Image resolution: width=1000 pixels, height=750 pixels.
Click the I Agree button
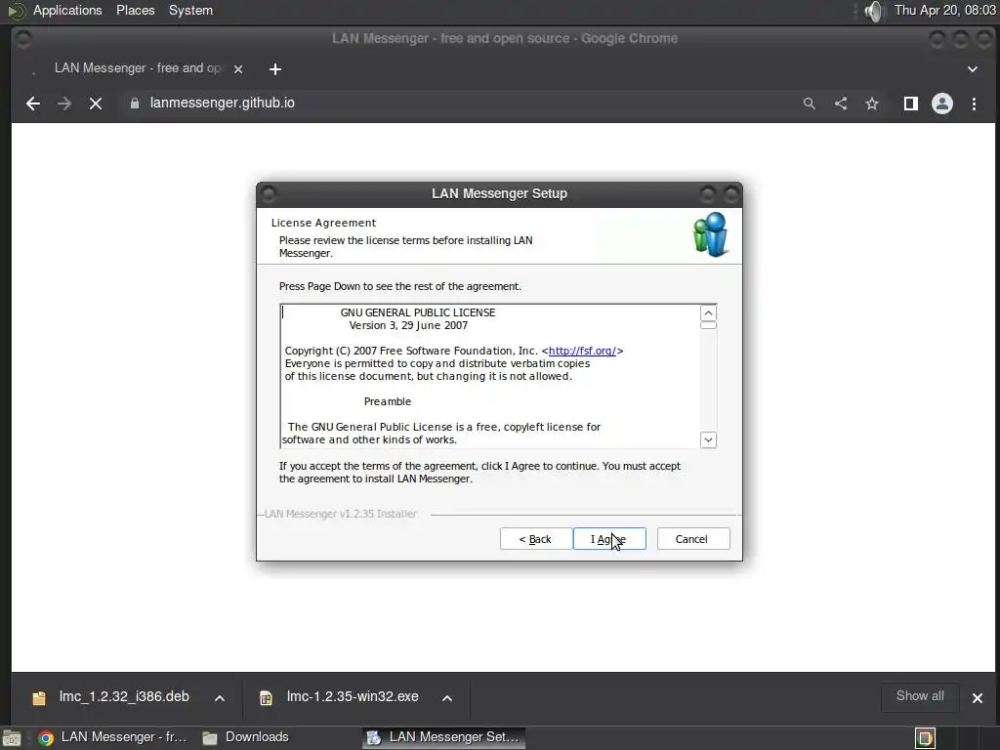point(609,539)
